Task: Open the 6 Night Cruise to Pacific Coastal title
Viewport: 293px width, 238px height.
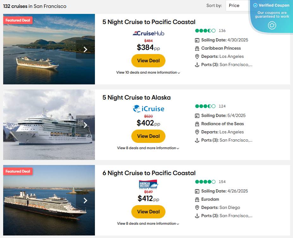Action: tap(149, 173)
